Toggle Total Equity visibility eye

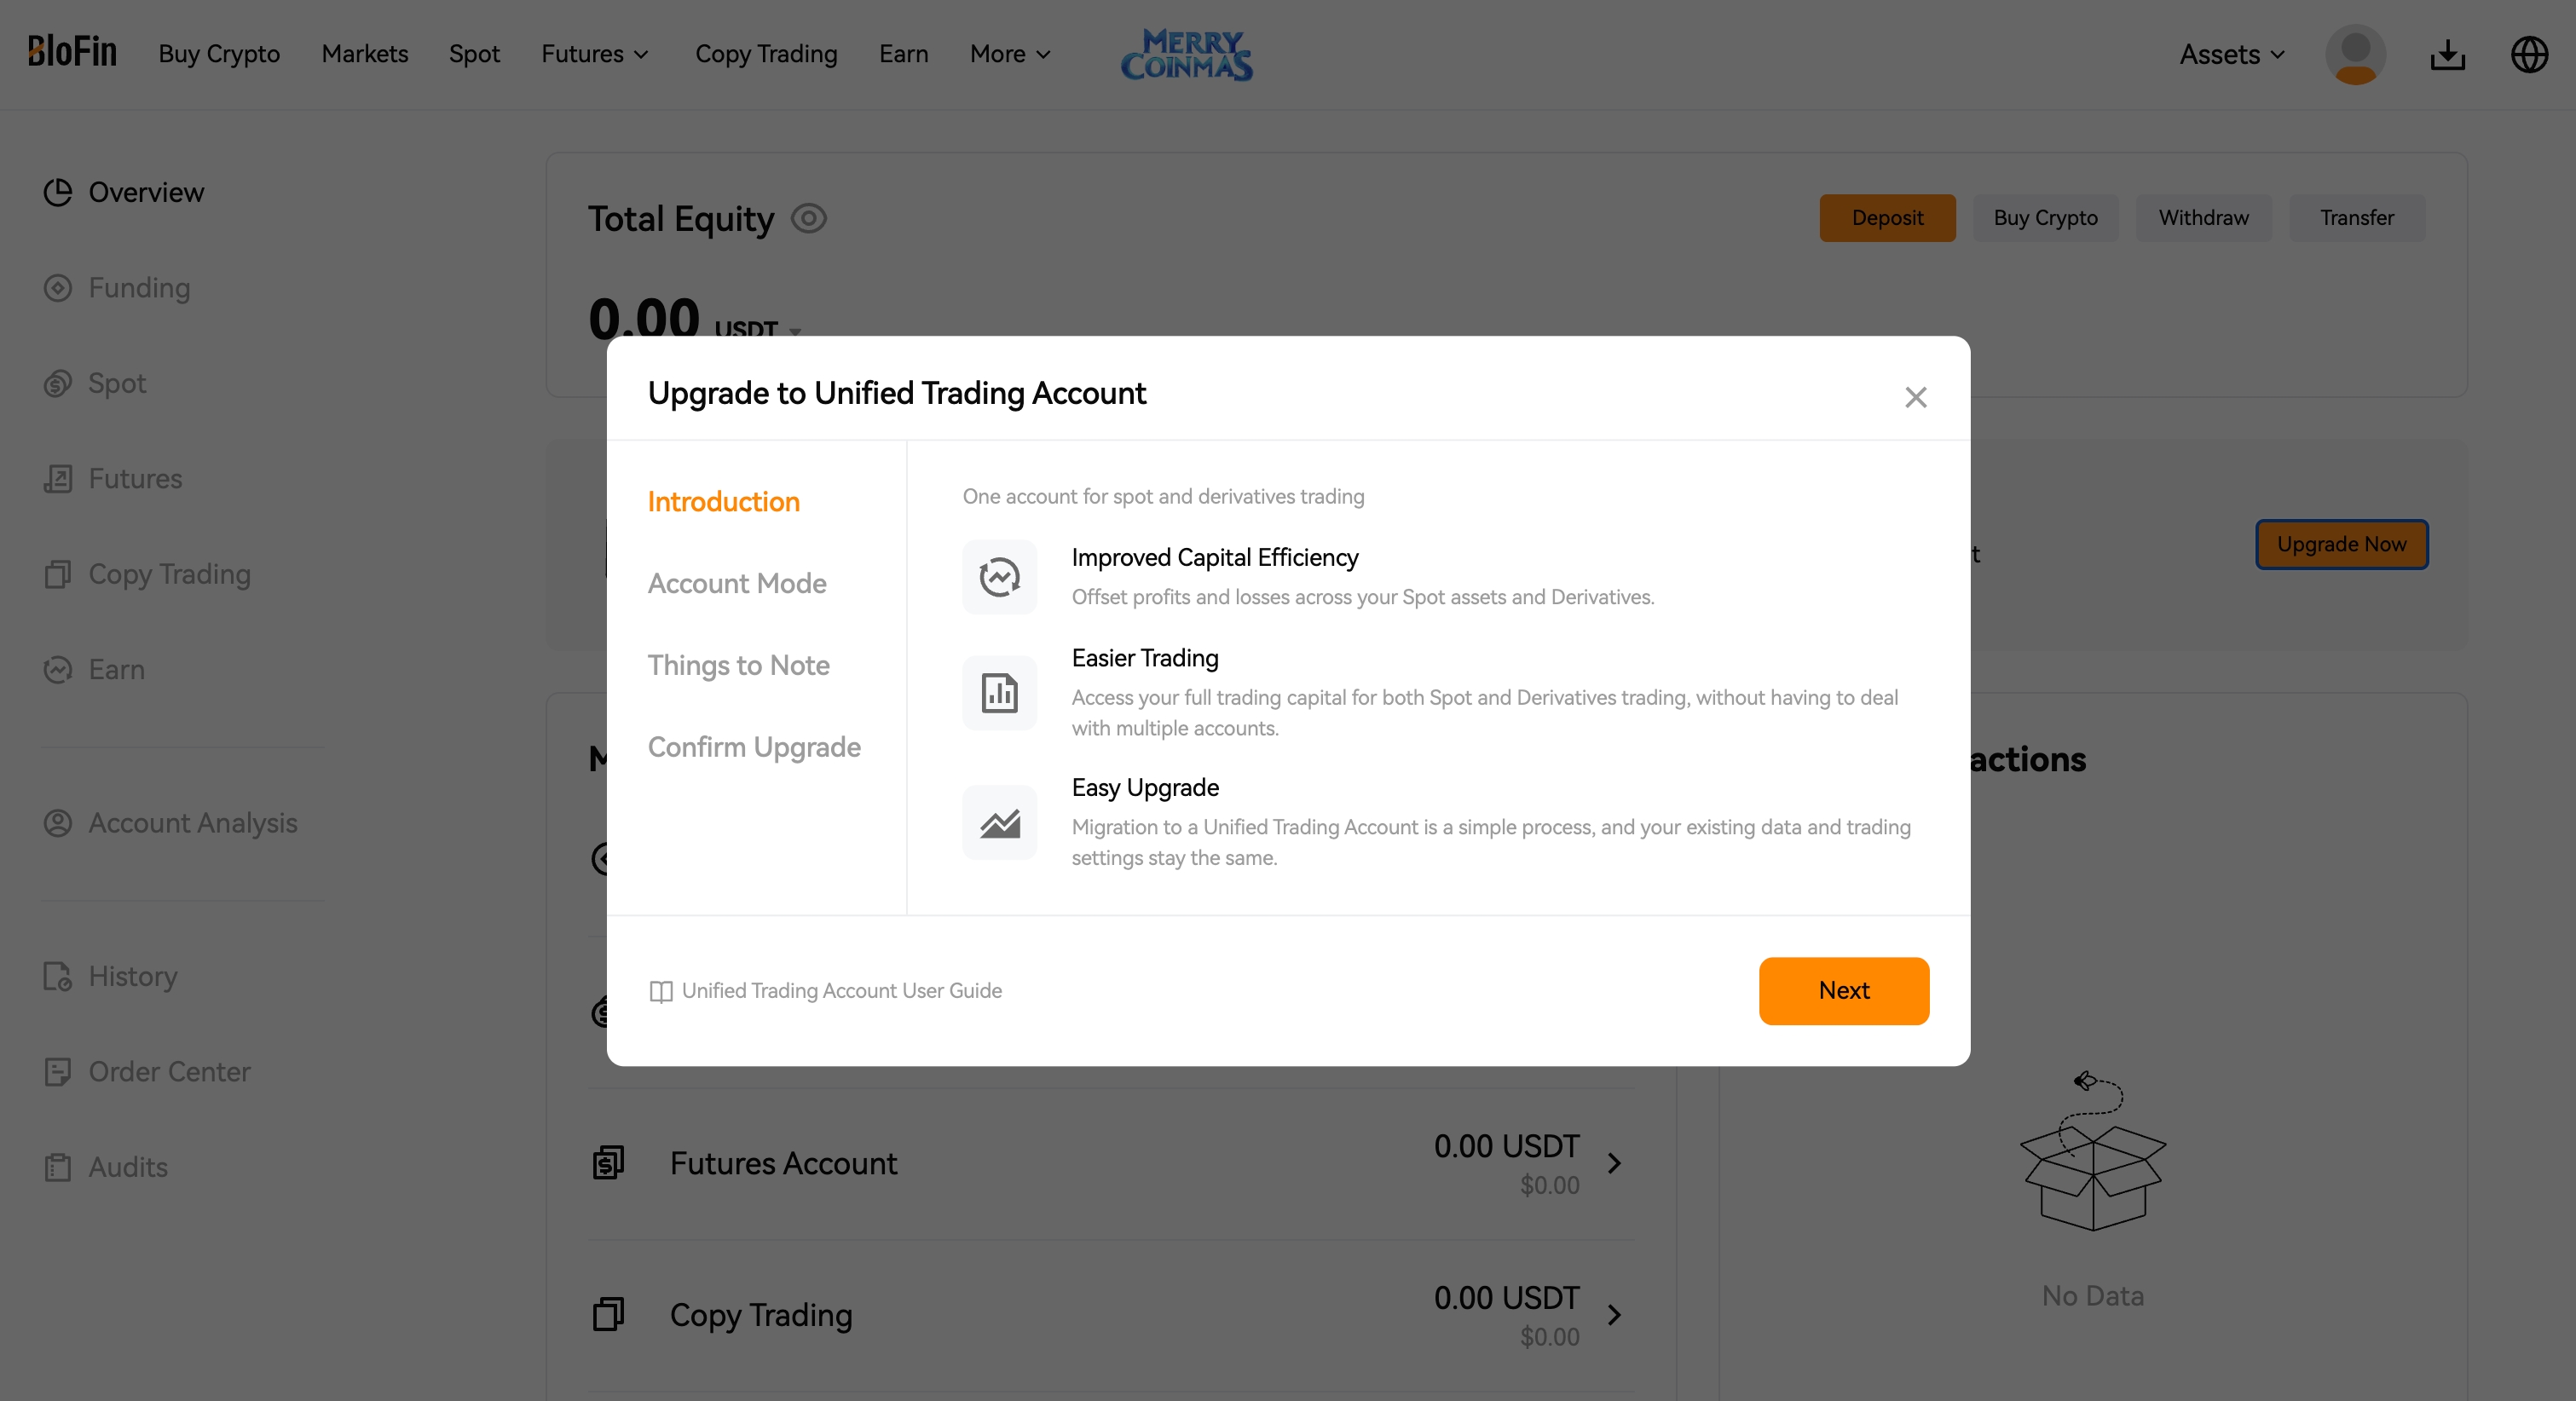click(808, 218)
